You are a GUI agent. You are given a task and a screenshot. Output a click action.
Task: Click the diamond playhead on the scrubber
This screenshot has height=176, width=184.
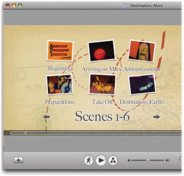[x=25, y=133]
